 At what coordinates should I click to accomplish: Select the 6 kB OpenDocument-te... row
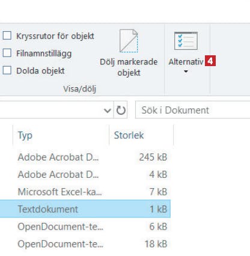85,227
